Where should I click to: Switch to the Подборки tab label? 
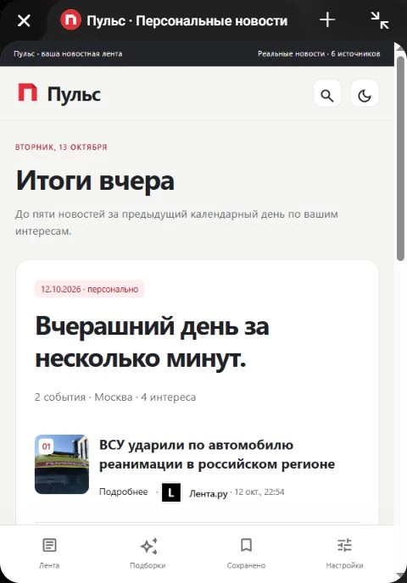pos(148,565)
